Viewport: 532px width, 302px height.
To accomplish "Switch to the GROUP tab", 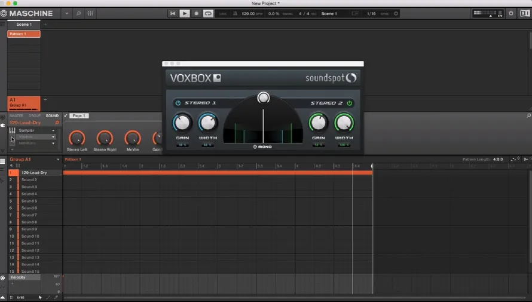I will coord(35,115).
